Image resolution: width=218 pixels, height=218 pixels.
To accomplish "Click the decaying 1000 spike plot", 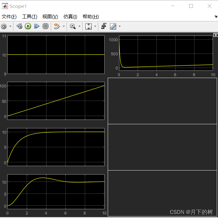I will [166, 53].
